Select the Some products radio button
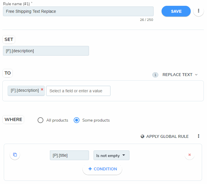This screenshot has width=207, height=184. 77,120
